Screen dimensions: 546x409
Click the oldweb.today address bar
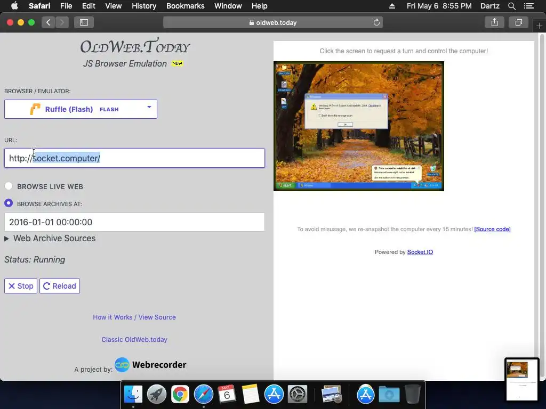click(x=273, y=22)
